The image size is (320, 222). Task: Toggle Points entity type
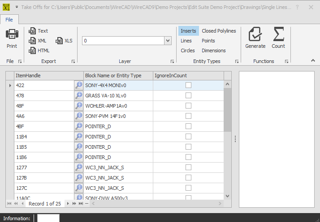pos(208,41)
